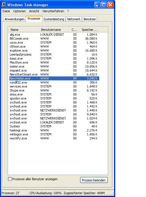Maximize the Task-Manager window
The height and width of the screenshot is (197, 146).
[104, 5]
